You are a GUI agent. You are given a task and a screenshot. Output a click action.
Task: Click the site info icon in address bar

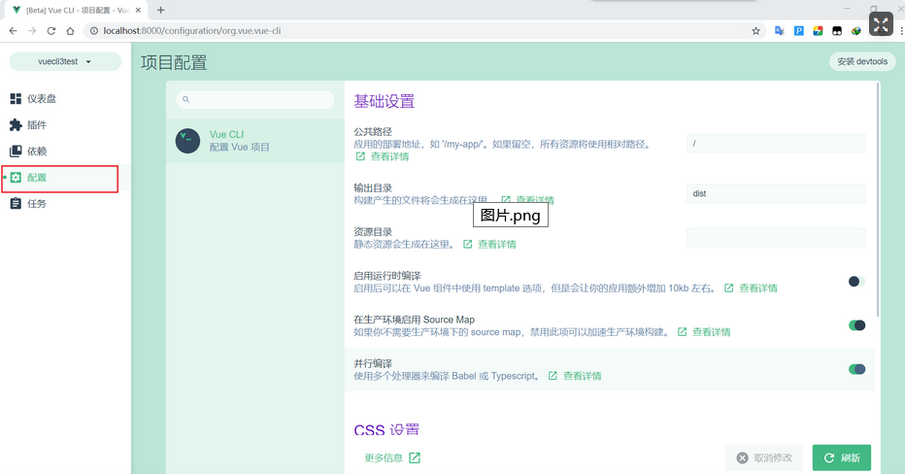(x=94, y=31)
